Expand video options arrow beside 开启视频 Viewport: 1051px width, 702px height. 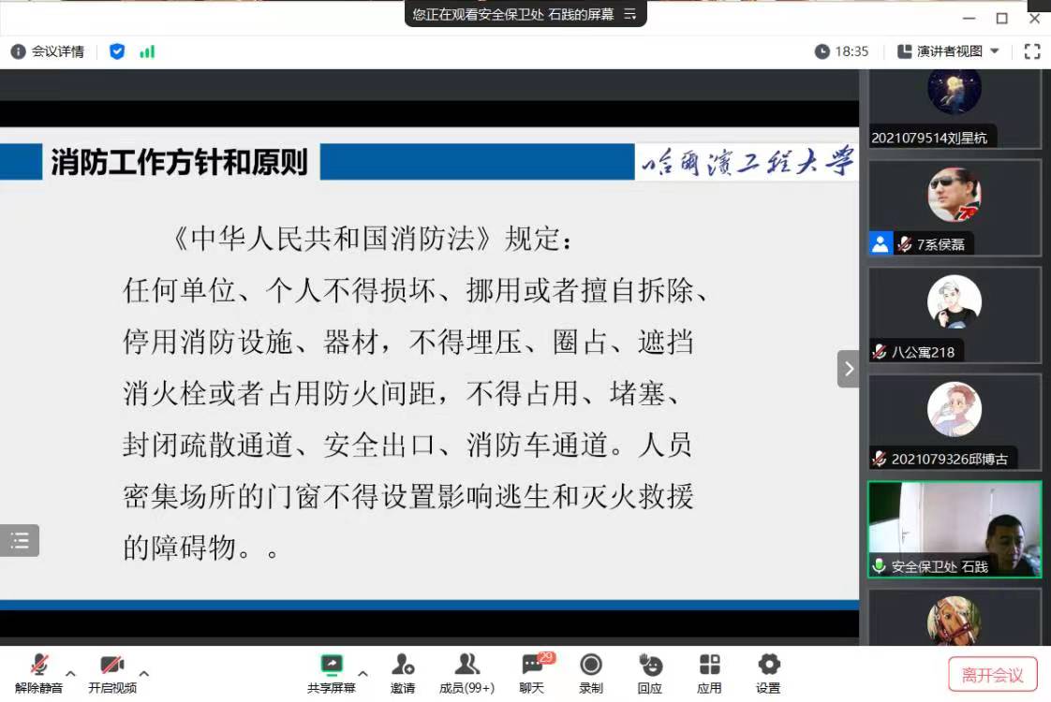point(143,673)
